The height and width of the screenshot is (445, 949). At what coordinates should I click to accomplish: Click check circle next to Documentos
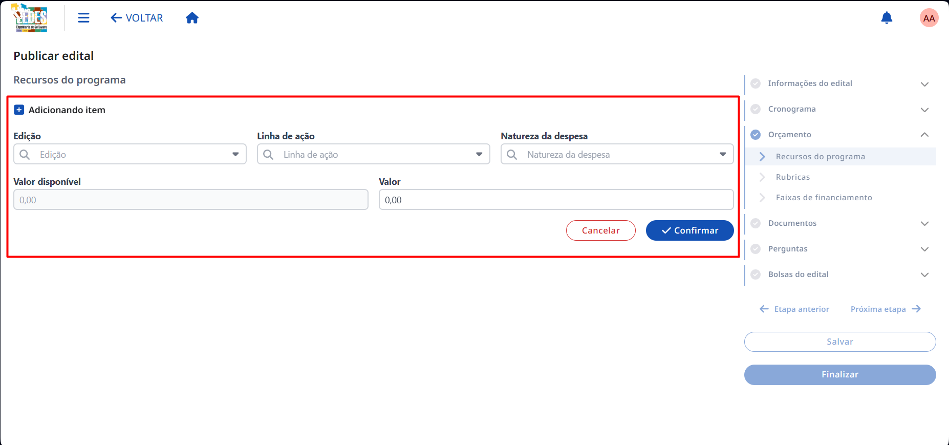pos(756,223)
